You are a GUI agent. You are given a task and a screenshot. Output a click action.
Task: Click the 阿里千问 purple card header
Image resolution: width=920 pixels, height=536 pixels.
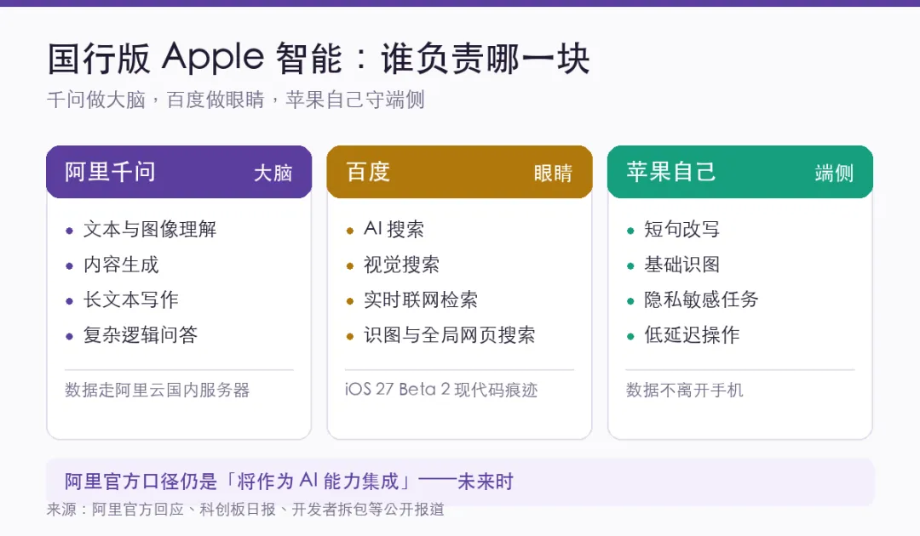point(179,172)
